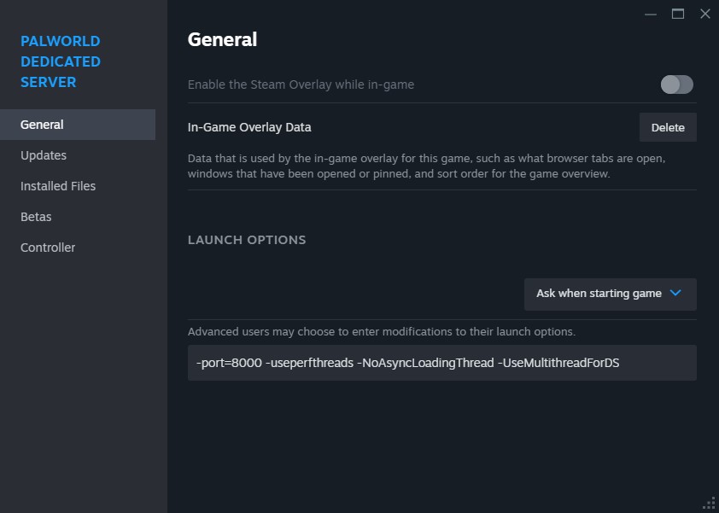The width and height of the screenshot is (719, 513).
Task: Delete the In-Game Overlay Data
Action: click(x=668, y=126)
